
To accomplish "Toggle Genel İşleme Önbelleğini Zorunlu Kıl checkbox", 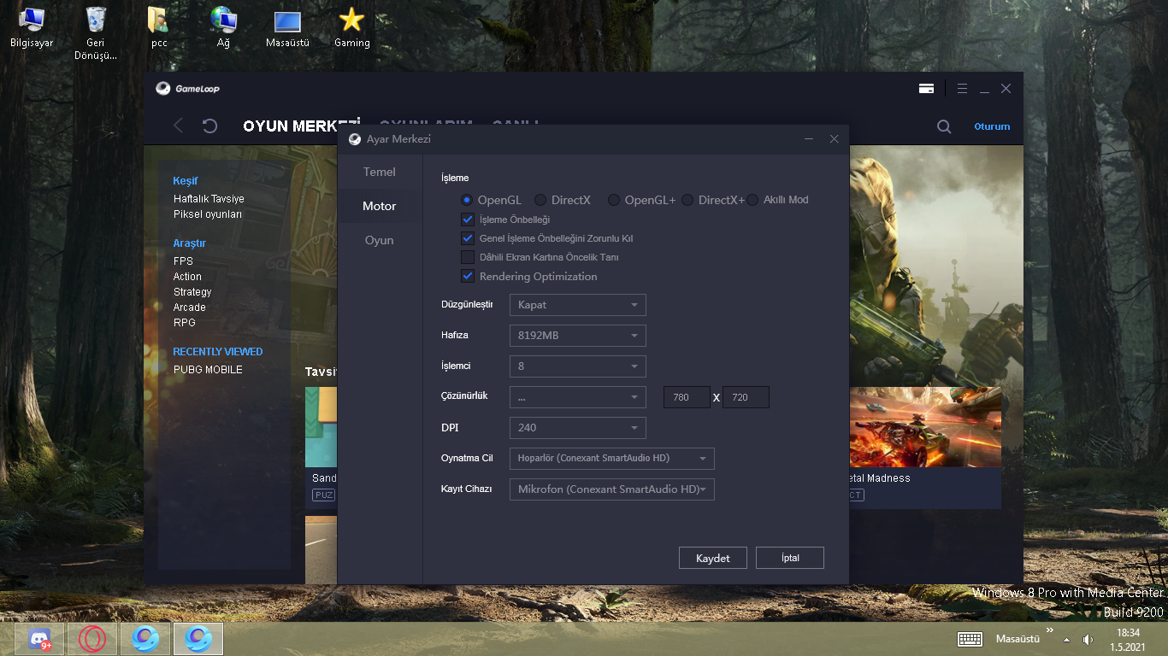I will [x=468, y=238].
